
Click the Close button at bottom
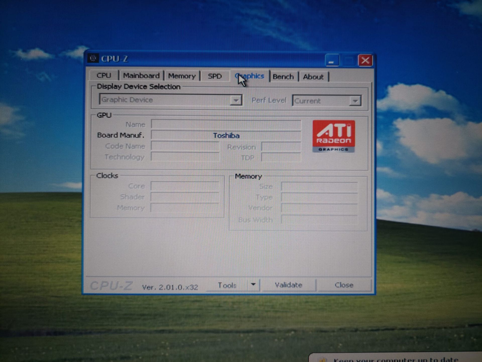(344, 285)
